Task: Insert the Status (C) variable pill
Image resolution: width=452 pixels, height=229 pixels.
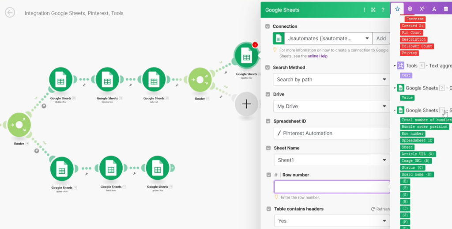Action: coord(413,168)
